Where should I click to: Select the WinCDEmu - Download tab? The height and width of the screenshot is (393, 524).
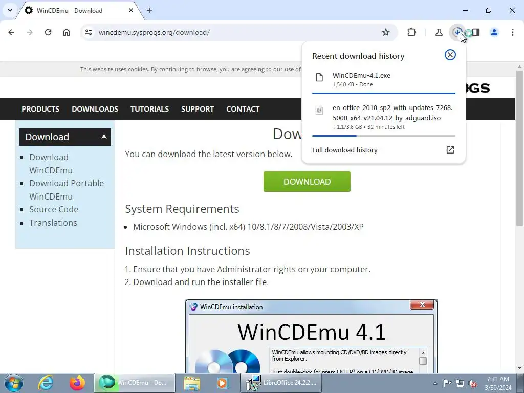79,10
